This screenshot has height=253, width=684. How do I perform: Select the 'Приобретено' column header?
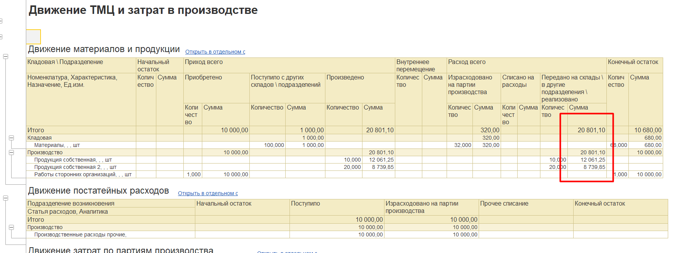(217, 88)
